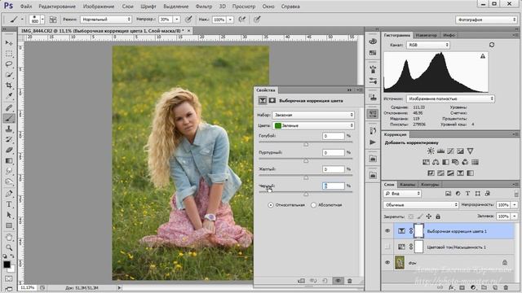Select the Horizontal Type tool

tap(9, 204)
